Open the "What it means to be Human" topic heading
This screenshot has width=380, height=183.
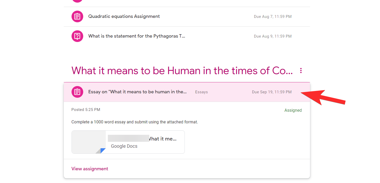tap(182, 71)
